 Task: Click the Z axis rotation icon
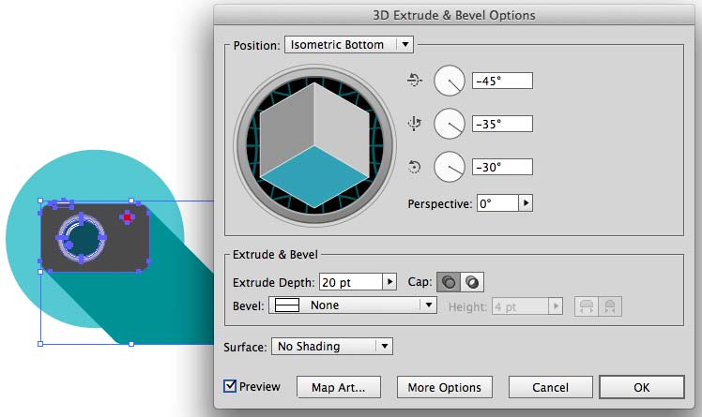click(x=415, y=167)
